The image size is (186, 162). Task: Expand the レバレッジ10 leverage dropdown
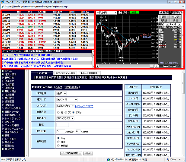pos(65,106)
